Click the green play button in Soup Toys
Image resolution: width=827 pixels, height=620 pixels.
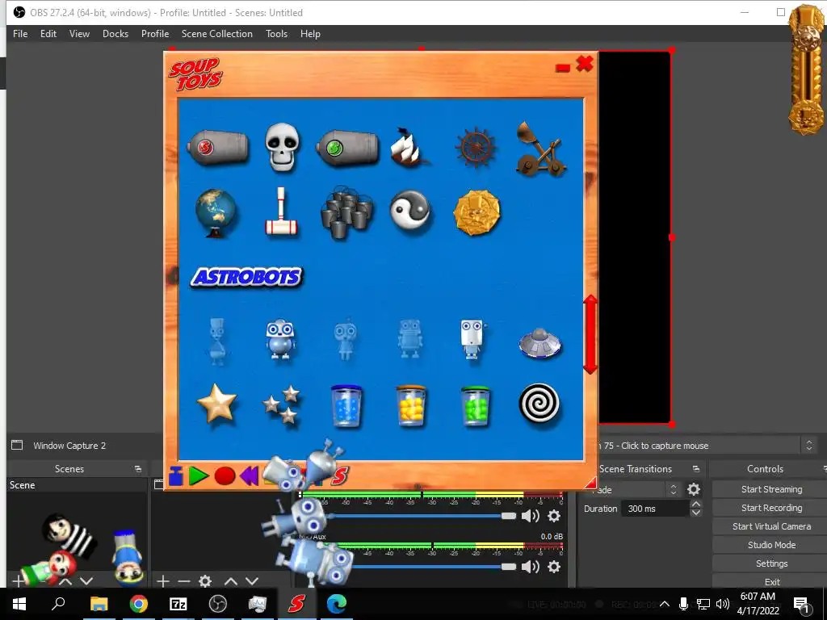pos(199,475)
